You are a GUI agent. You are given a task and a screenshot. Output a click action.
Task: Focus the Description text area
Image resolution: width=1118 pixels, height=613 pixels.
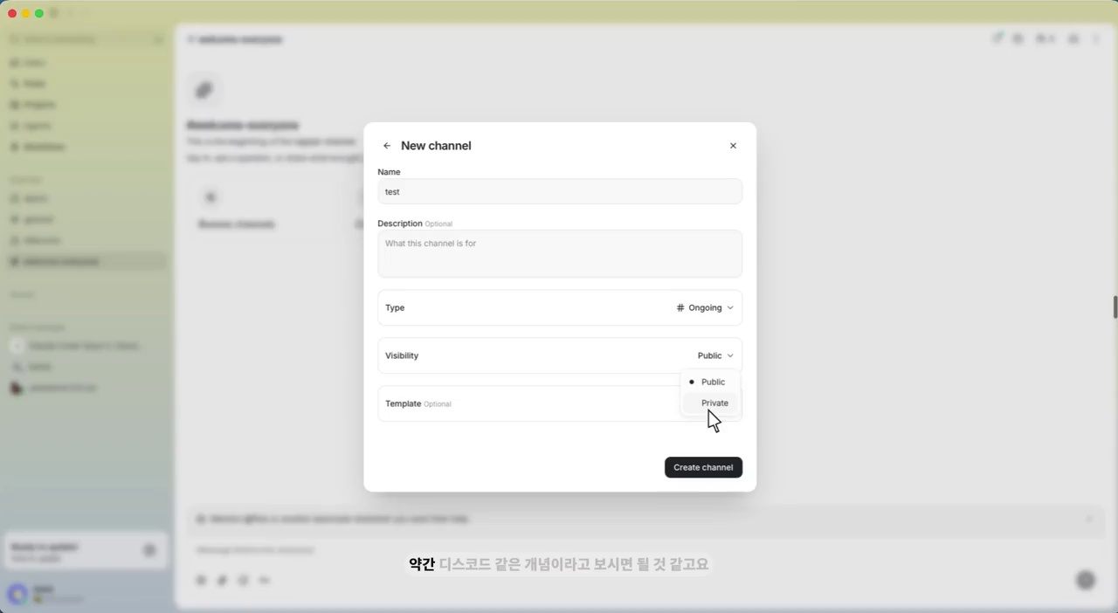click(560, 254)
